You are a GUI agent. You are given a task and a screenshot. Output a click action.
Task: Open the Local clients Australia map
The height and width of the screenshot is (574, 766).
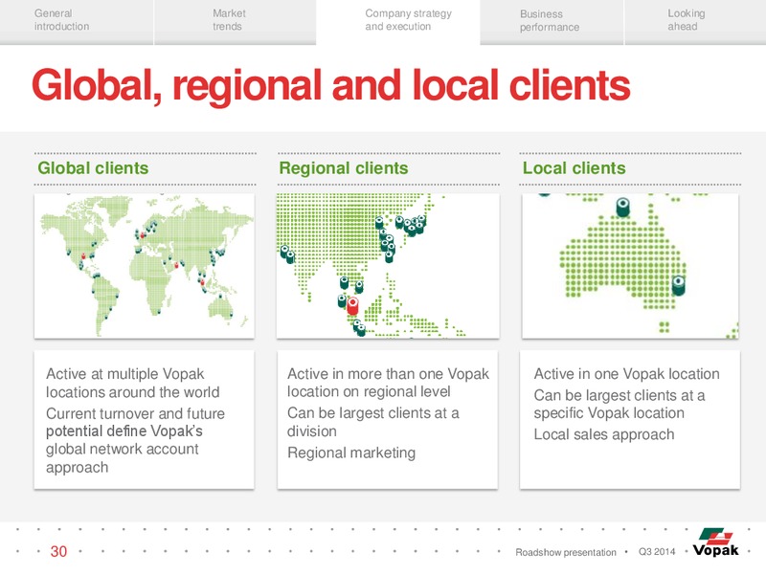[630, 266]
